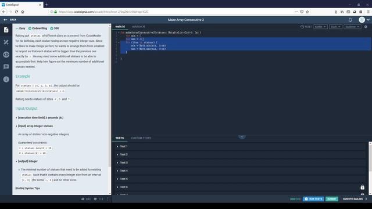
Task: Select the TESTS tab
Action: coord(120,138)
